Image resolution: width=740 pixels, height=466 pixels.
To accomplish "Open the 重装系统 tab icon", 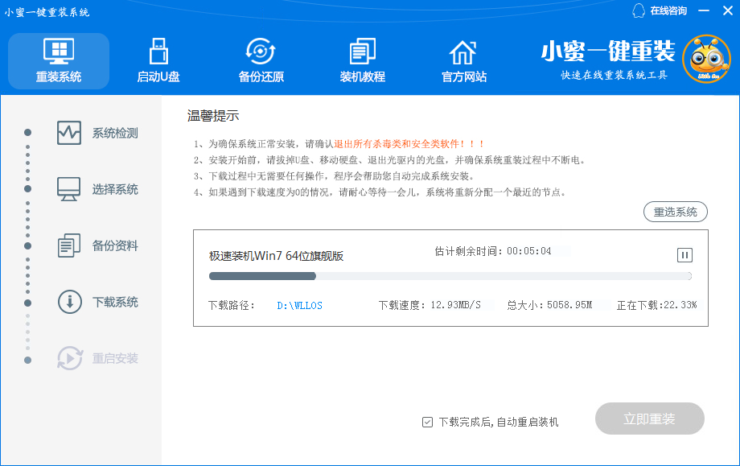I will (59, 52).
